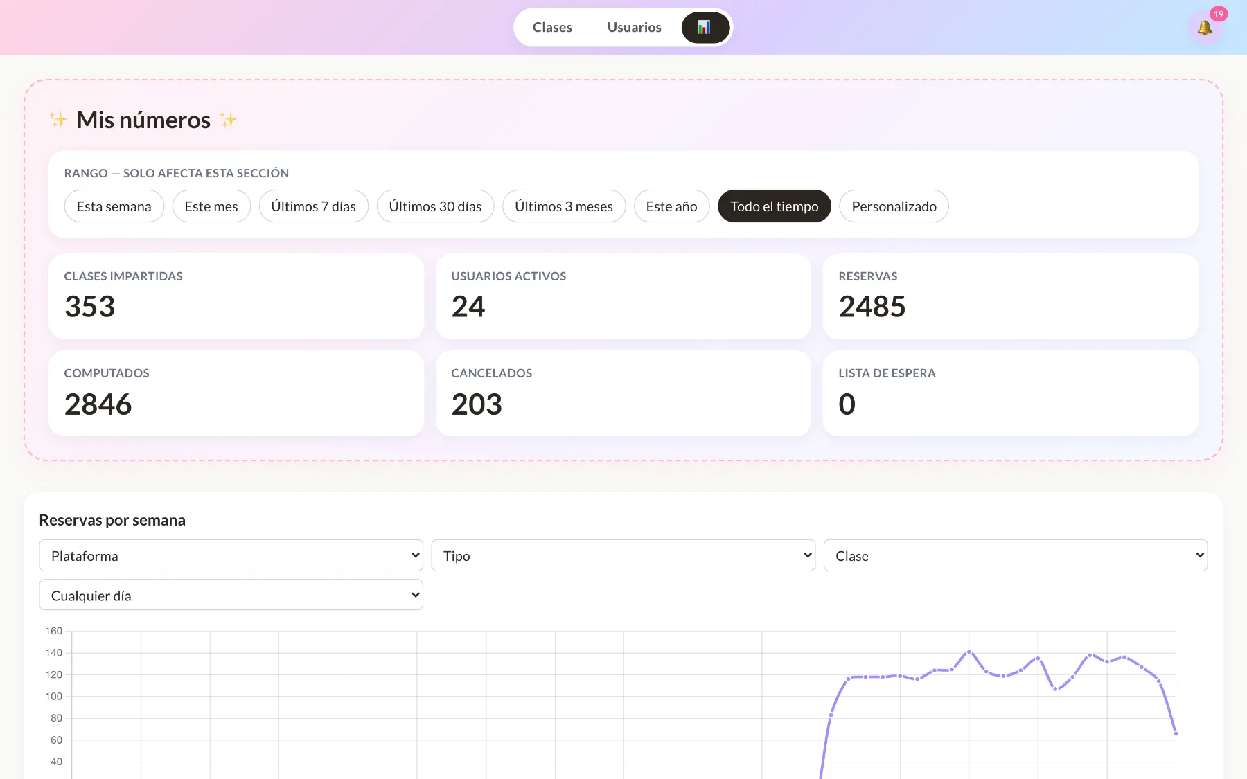Click the Mis números heading
This screenshot has height=779, width=1247.
(x=143, y=120)
